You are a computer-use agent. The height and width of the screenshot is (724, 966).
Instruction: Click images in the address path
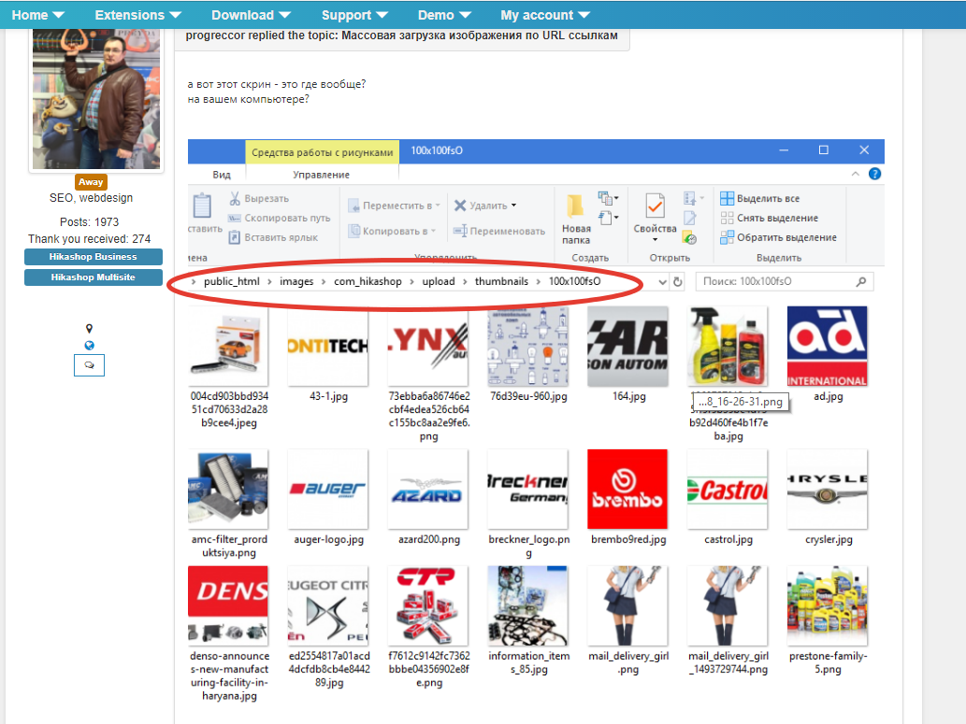(x=296, y=281)
